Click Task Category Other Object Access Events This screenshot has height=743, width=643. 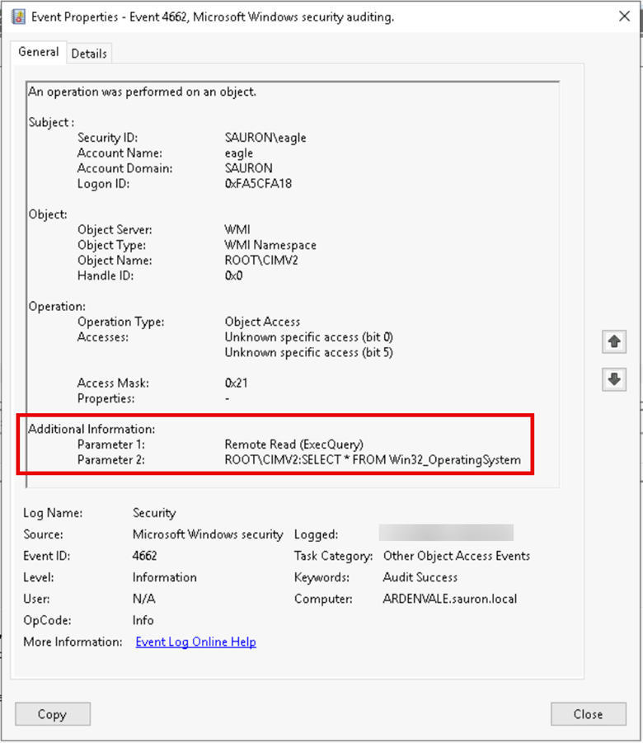(x=456, y=556)
